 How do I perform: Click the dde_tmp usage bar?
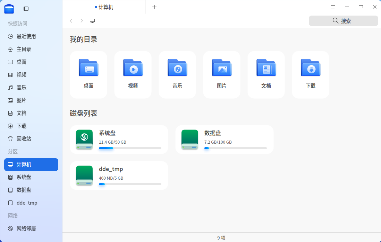pyautogui.click(x=130, y=184)
